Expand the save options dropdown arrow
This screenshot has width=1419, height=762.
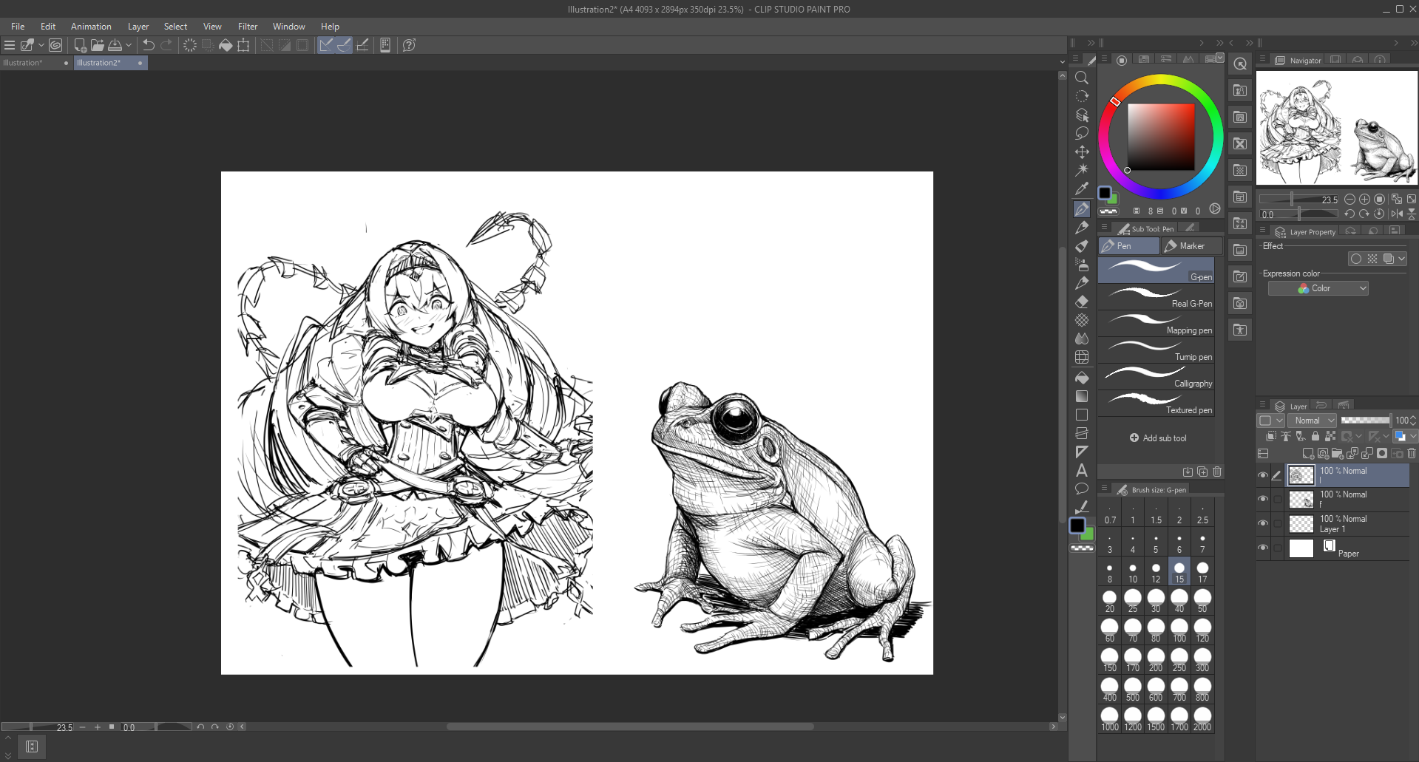129,45
